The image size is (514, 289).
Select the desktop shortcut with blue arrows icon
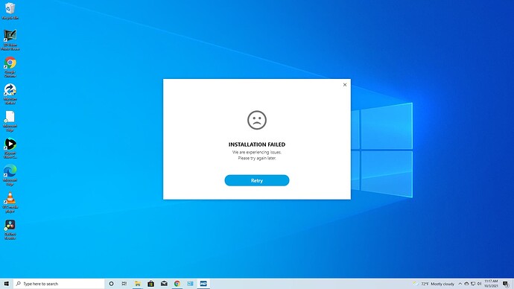pyautogui.click(x=10, y=94)
